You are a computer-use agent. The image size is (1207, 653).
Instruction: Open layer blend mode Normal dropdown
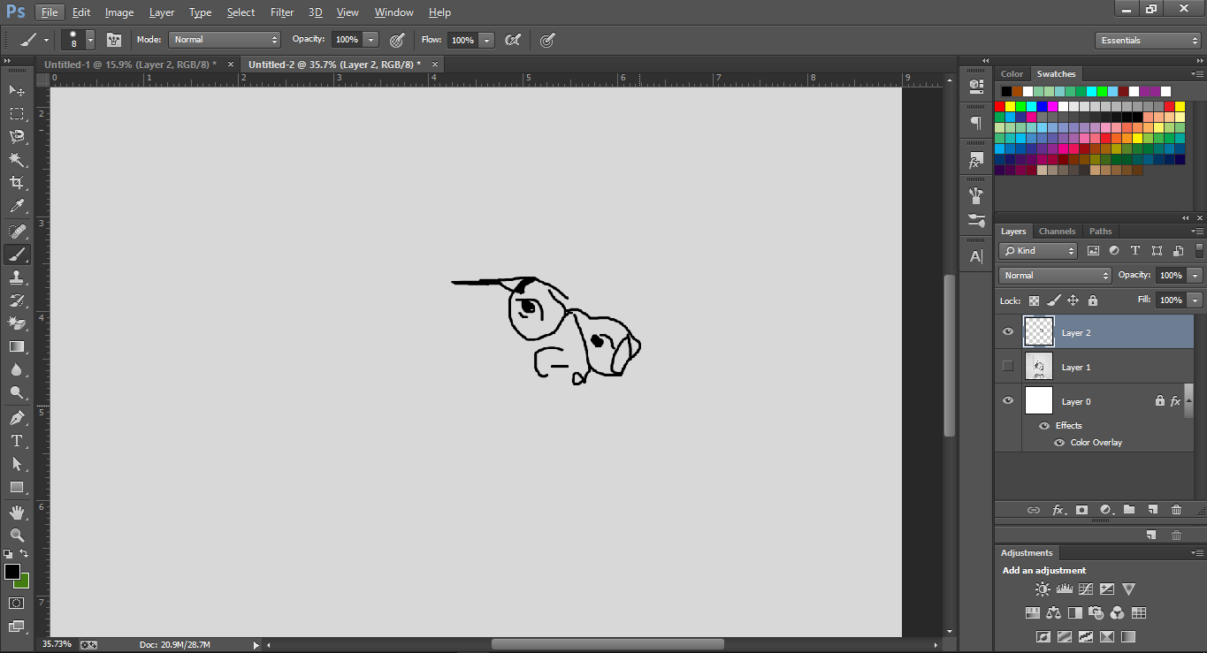(x=1055, y=276)
